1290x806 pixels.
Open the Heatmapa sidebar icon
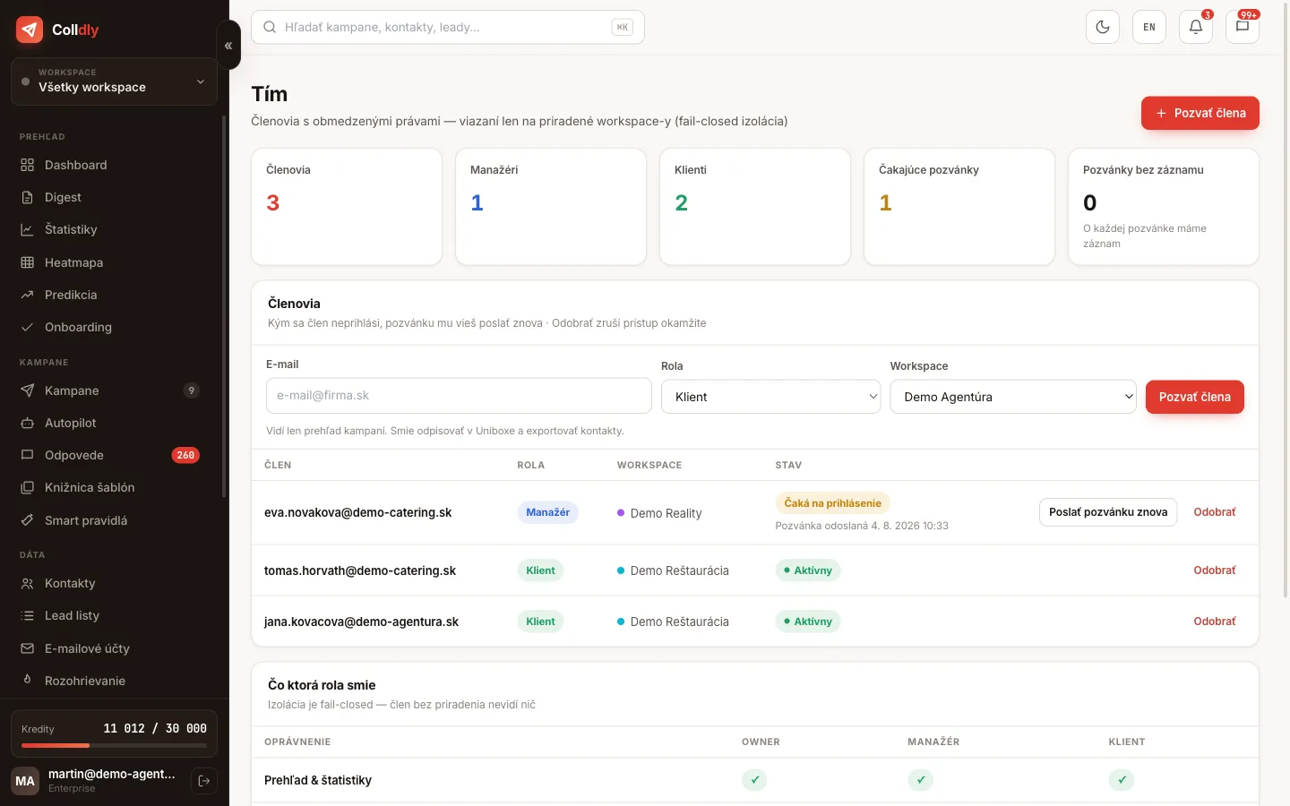click(27, 262)
